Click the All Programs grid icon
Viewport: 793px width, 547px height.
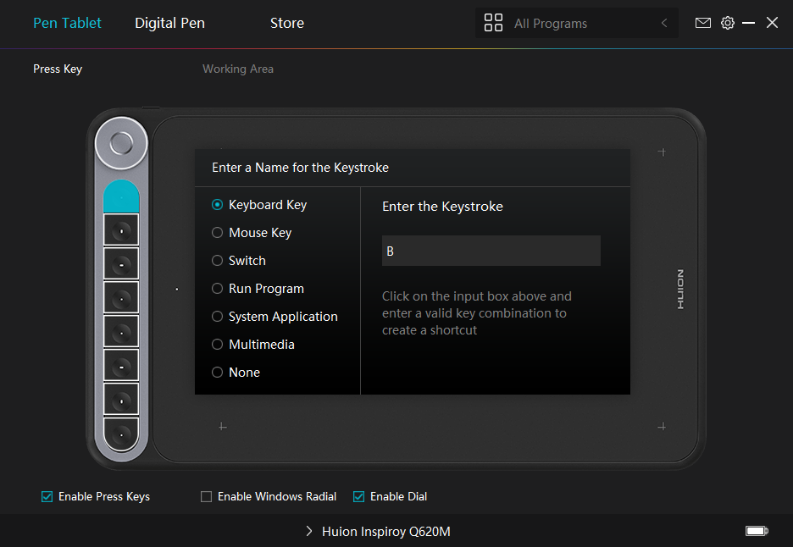[493, 23]
